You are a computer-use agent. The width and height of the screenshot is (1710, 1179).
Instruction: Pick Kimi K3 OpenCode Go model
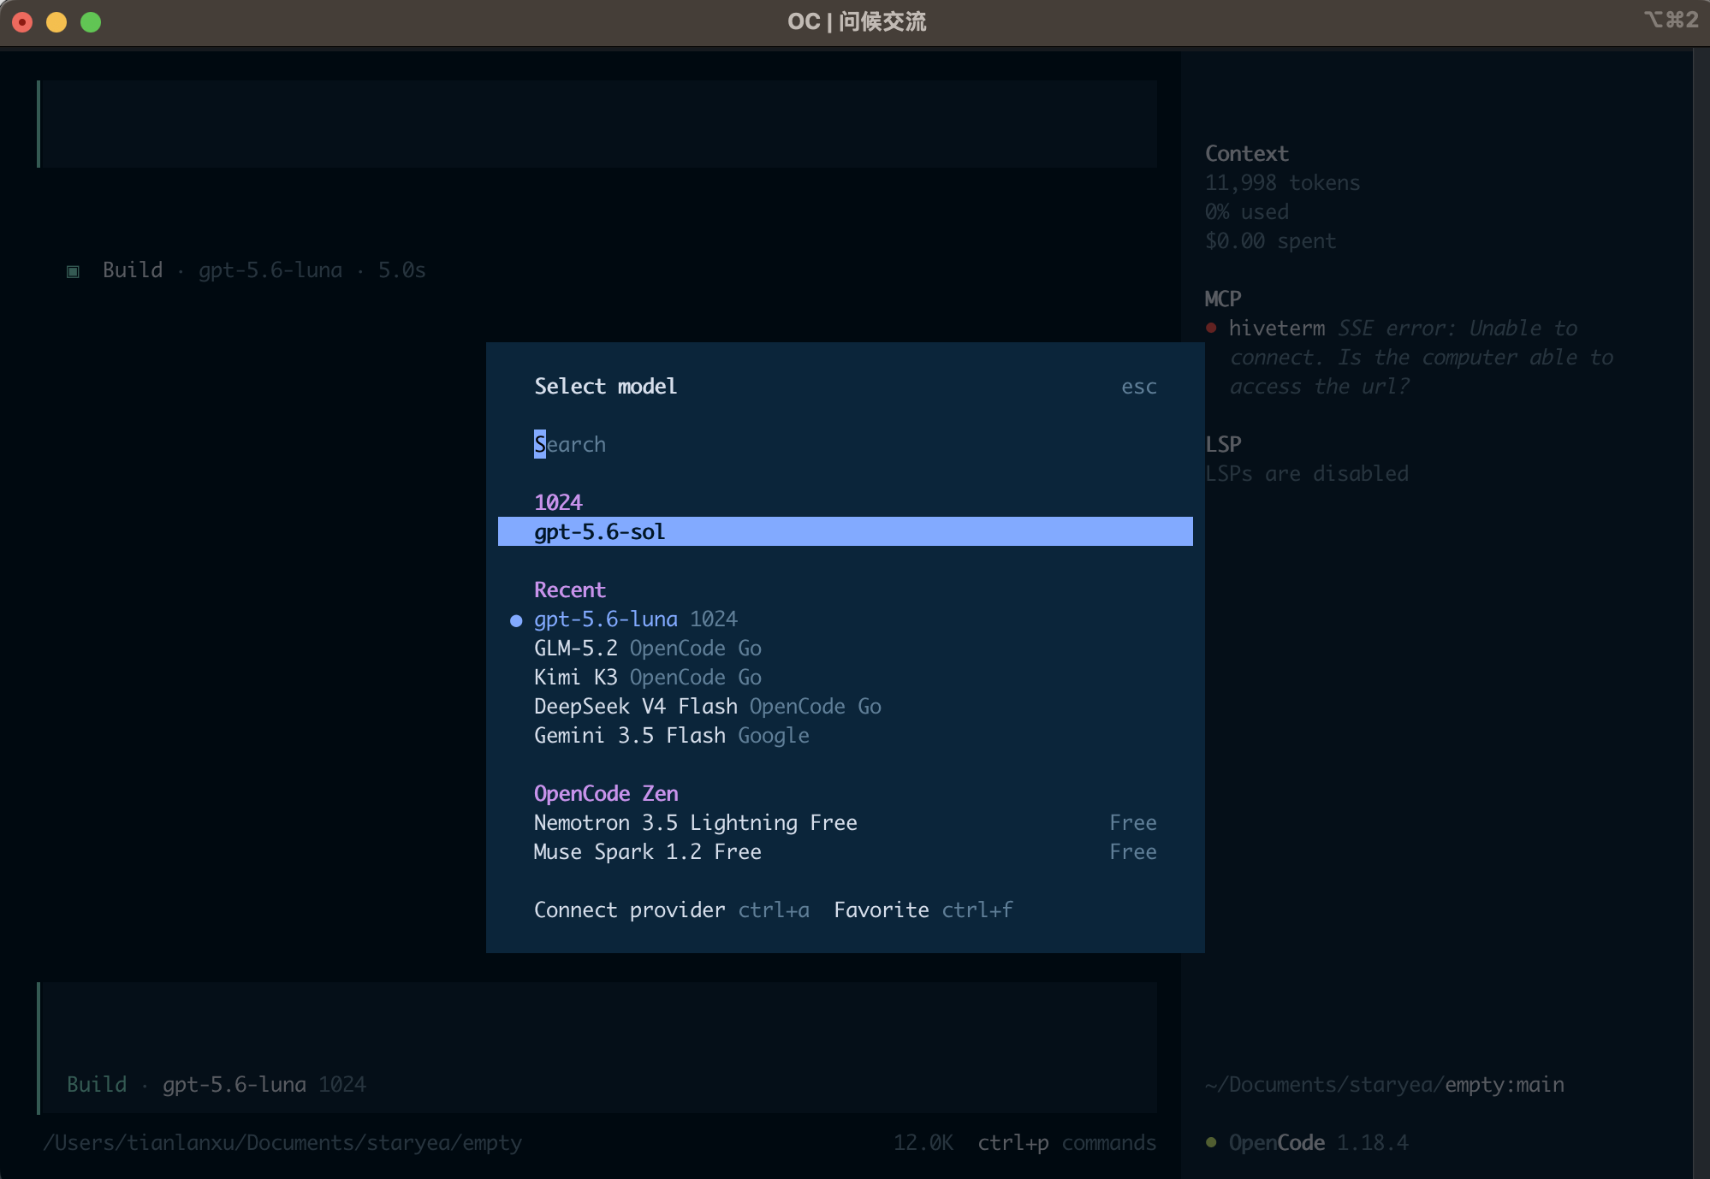click(845, 677)
